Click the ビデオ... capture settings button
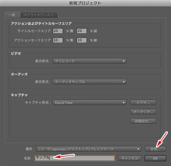Screen dimensions: 171x166 [143, 102]
